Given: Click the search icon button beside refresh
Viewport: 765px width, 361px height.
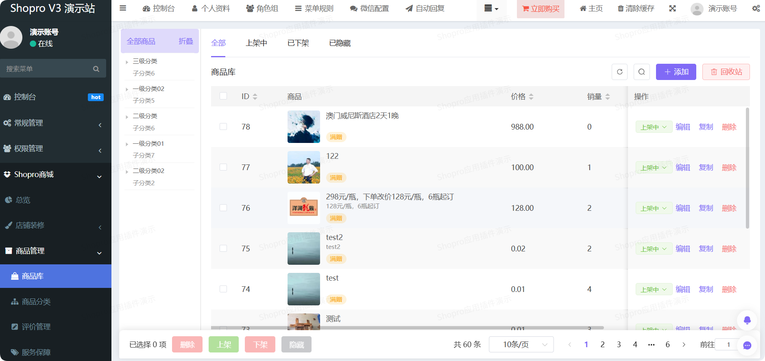Looking at the screenshot, I should [x=641, y=72].
